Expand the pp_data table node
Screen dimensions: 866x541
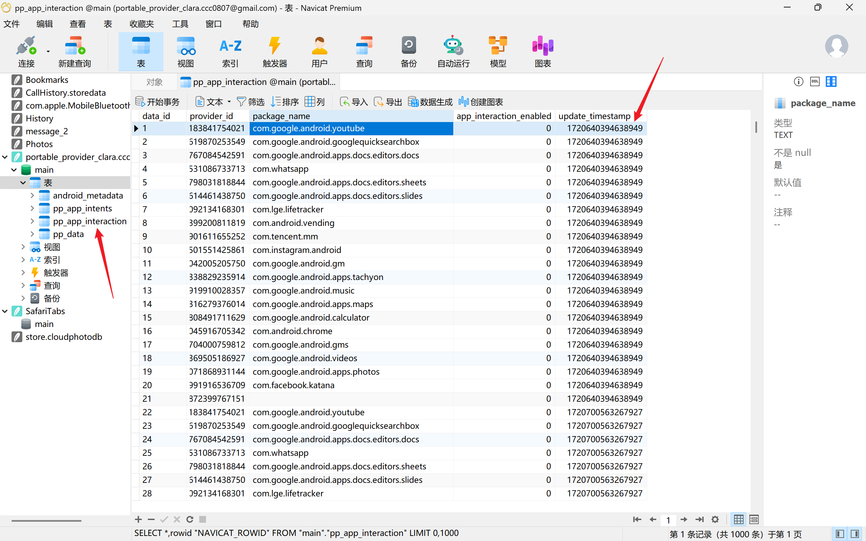(32, 234)
